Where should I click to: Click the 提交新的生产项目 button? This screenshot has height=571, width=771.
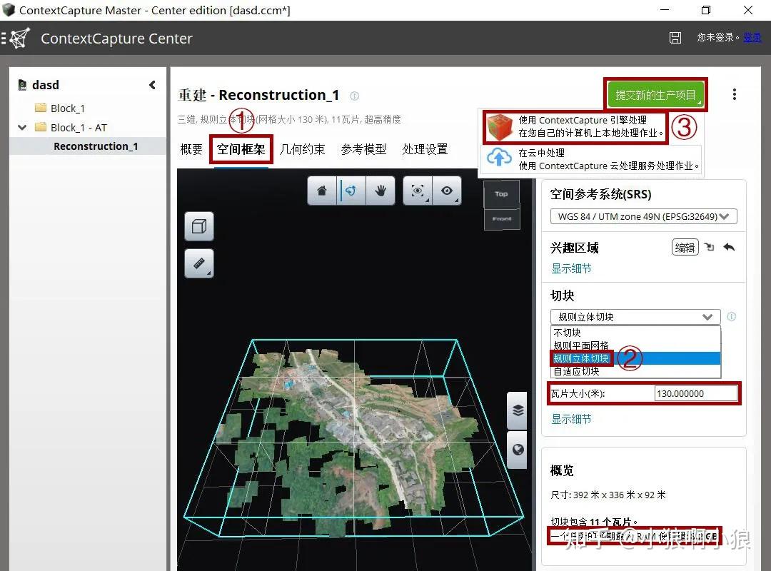tap(655, 94)
